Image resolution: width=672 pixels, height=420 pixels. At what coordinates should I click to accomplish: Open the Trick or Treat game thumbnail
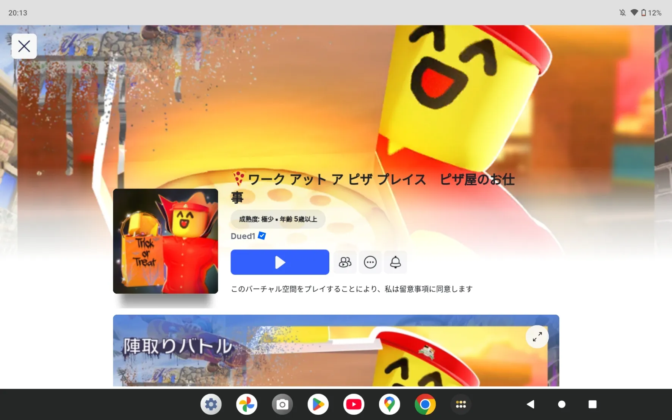(166, 241)
